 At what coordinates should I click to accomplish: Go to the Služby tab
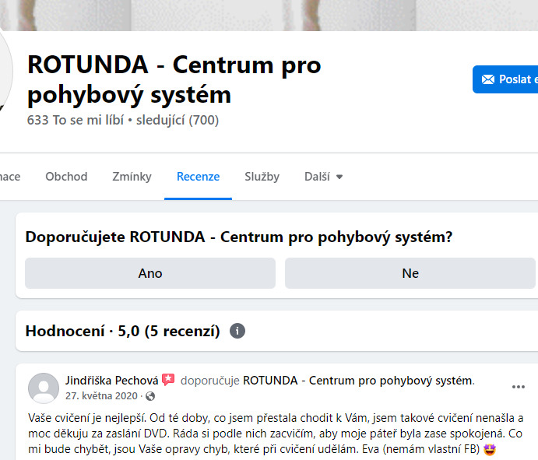[x=262, y=177]
